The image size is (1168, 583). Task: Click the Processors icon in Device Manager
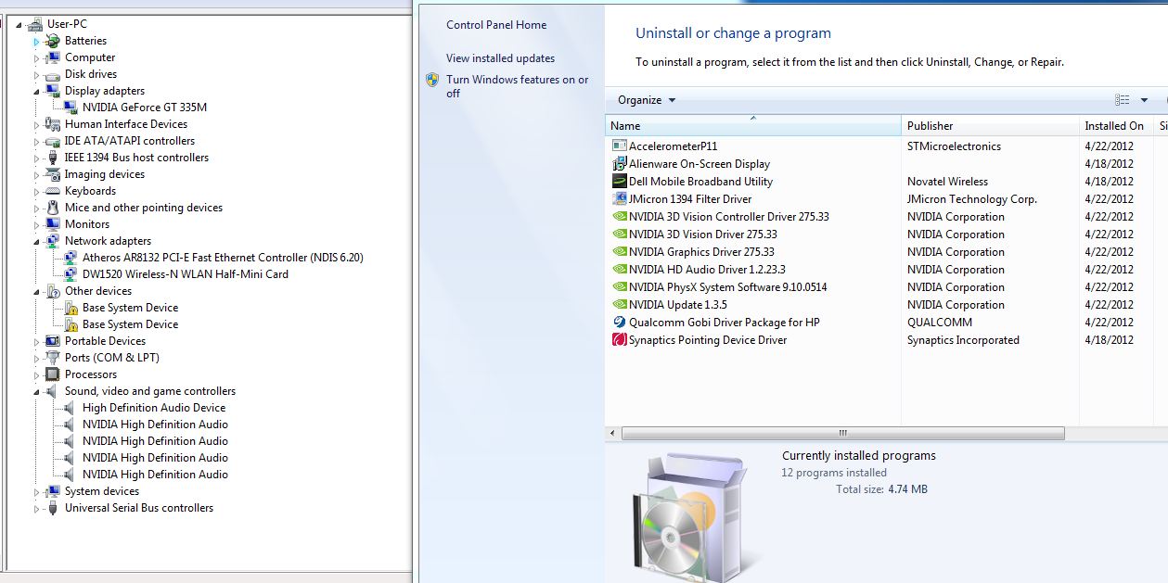(53, 374)
